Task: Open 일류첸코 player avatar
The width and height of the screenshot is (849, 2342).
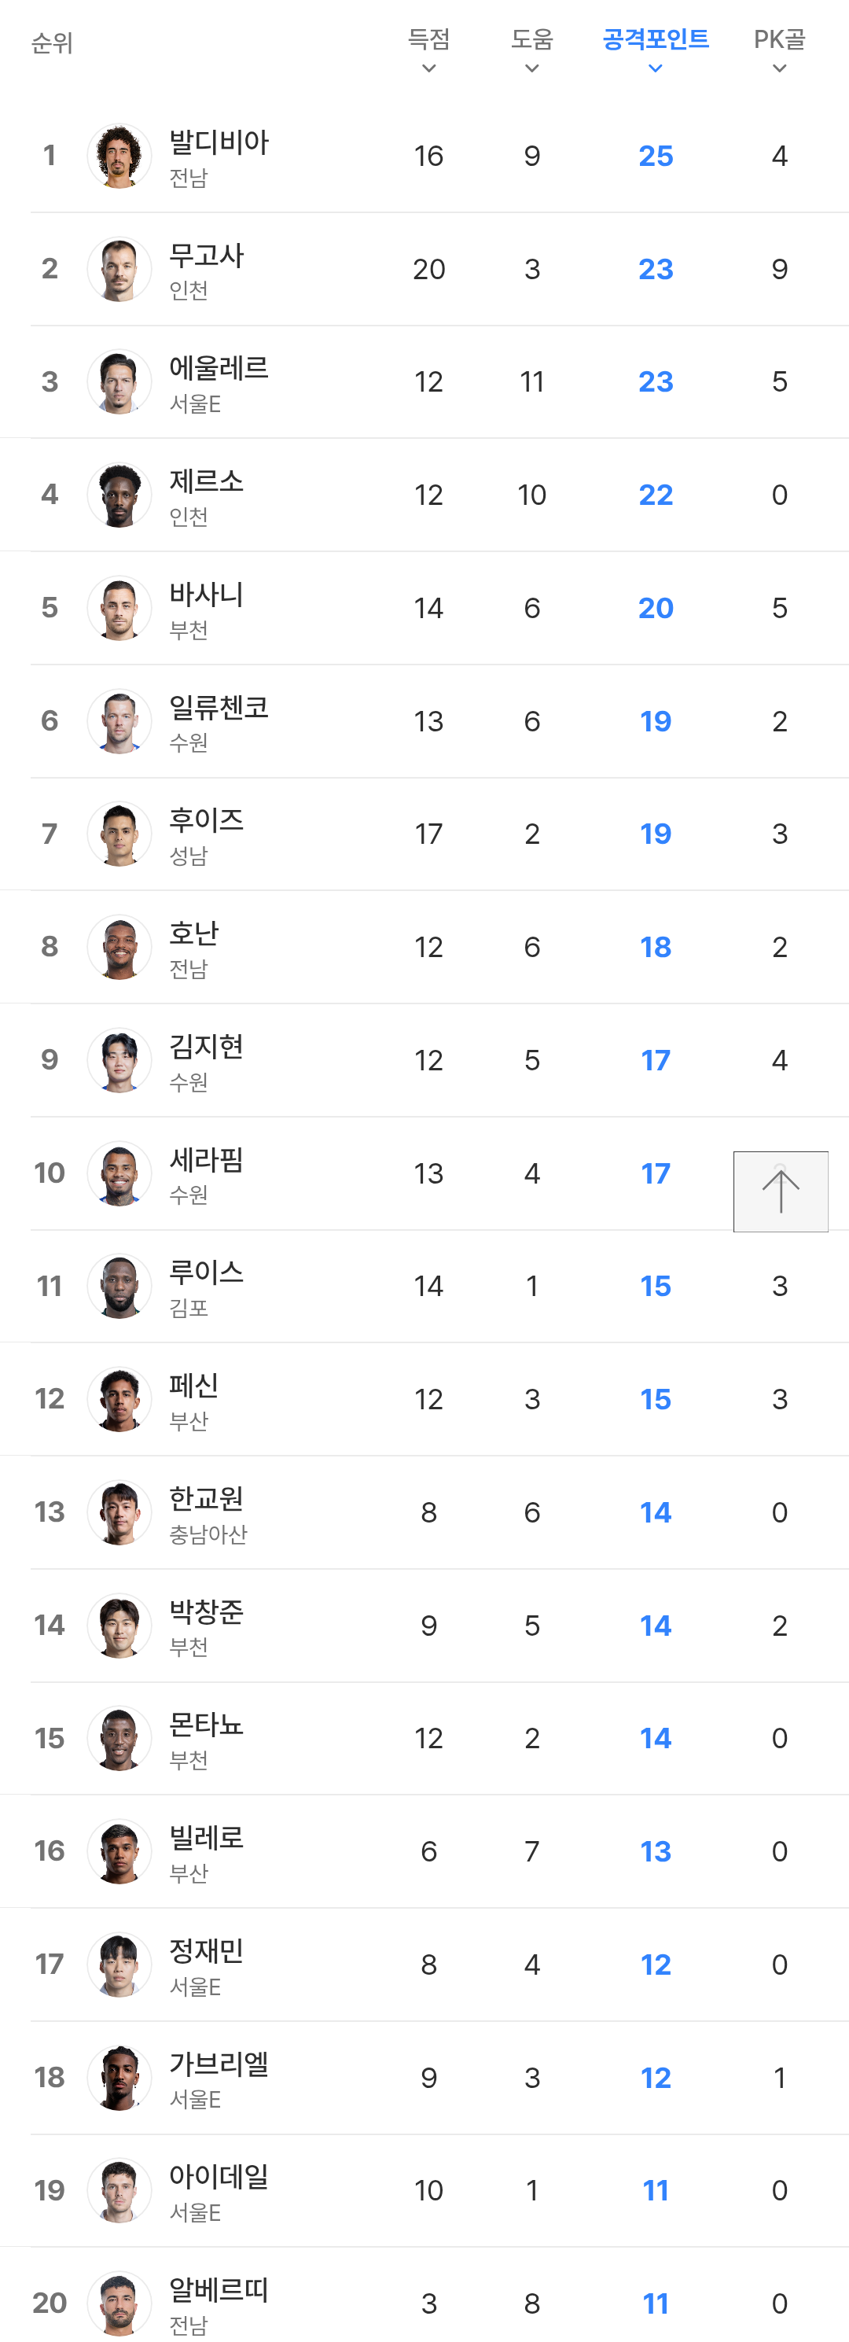Action: tap(119, 721)
